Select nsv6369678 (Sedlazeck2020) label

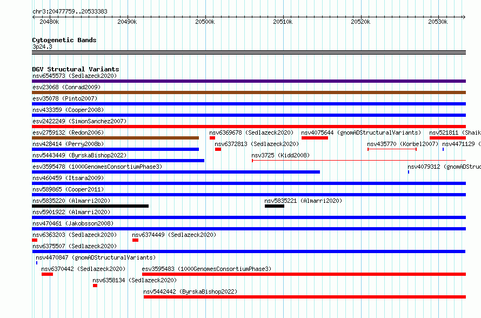tap(251, 132)
